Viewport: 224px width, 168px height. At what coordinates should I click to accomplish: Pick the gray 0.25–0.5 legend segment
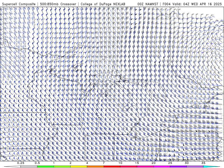tap(29, 167)
